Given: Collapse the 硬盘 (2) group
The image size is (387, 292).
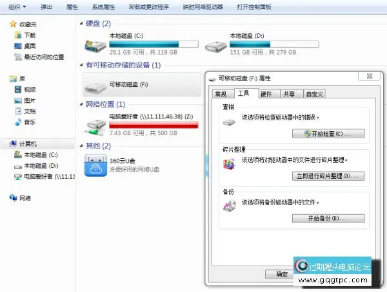Looking at the screenshot, I should [81, 24].
